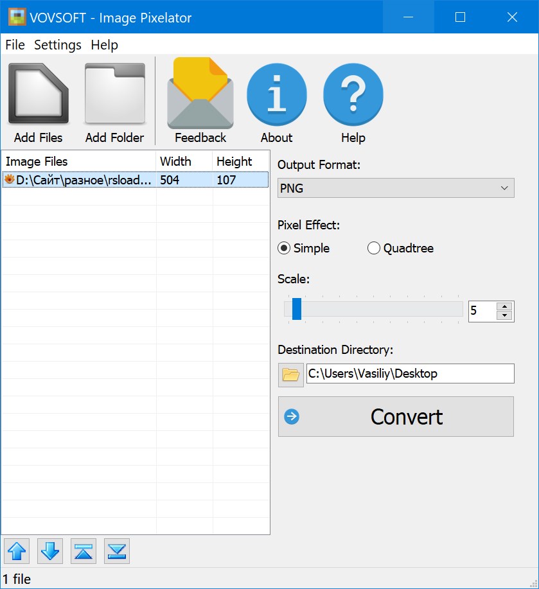The height and width of the screenshot is (589, 539).
Task: Click the Scale number field showing 5
Action: (482, 311)
